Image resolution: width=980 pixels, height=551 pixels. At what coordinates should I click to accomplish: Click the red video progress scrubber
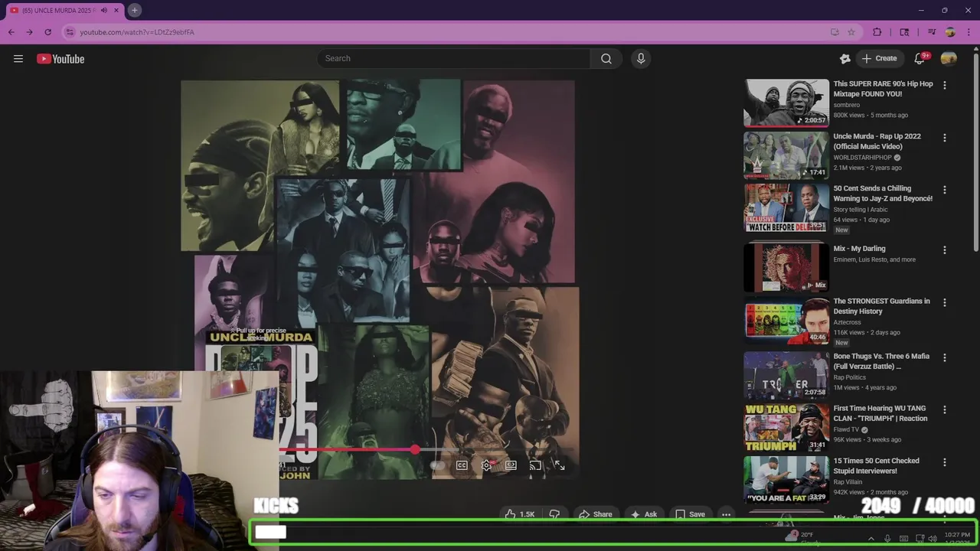[415, 450]
